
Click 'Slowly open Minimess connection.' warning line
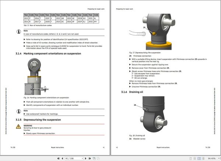(41, 133)
